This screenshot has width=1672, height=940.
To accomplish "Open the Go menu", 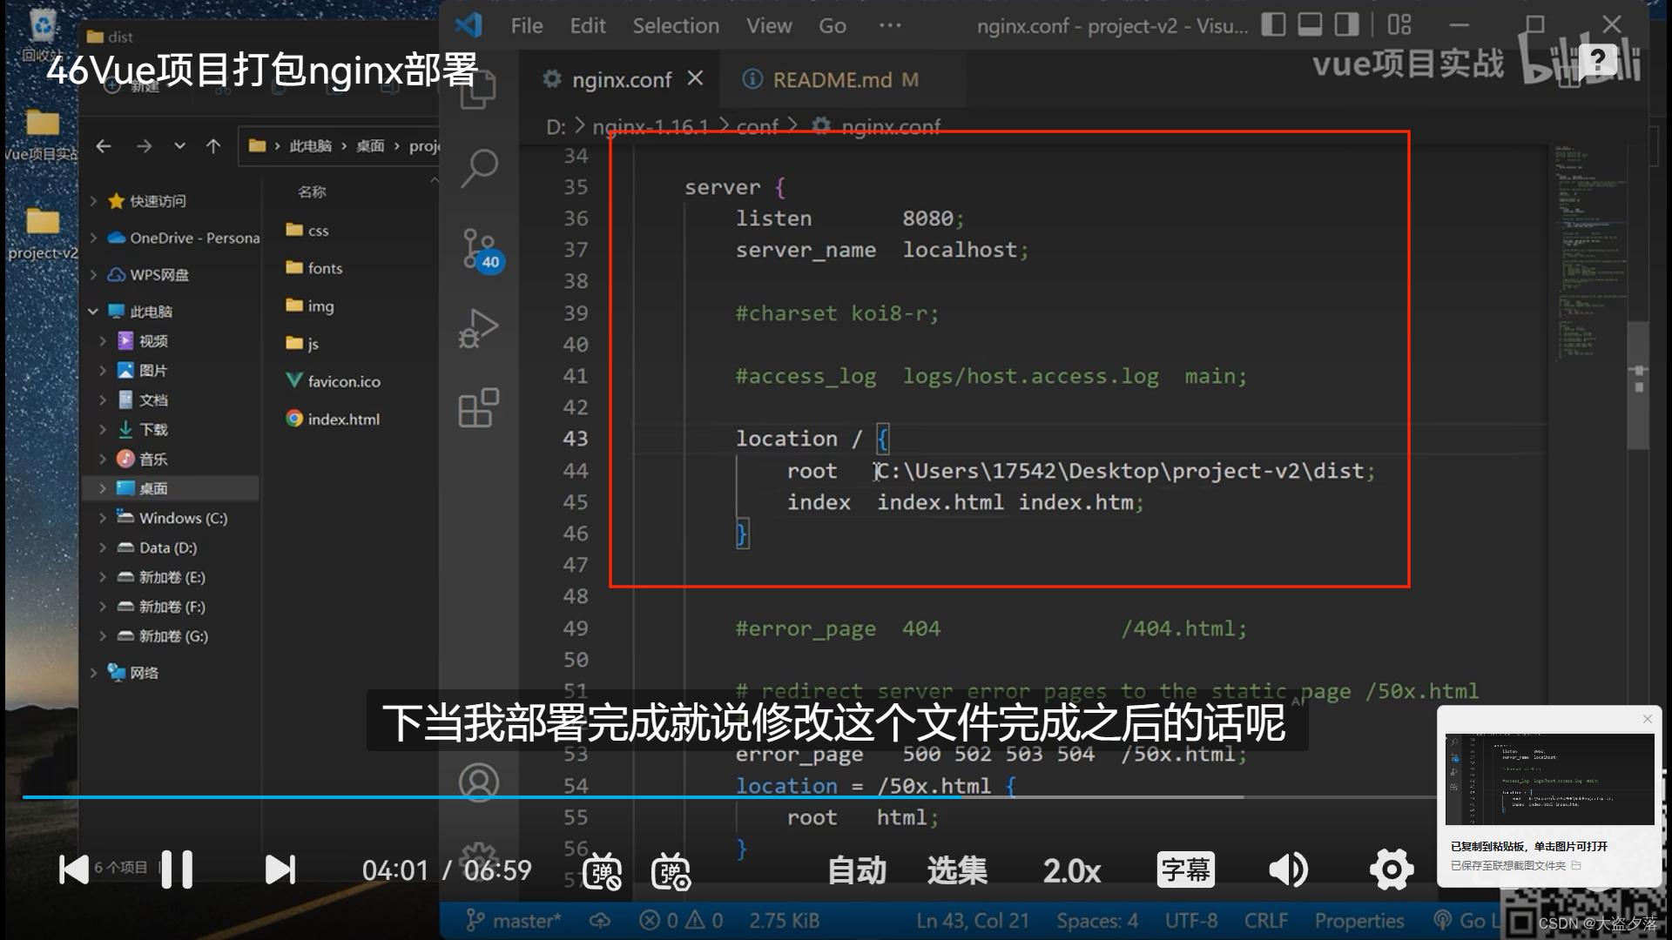I will coord(833,26).
